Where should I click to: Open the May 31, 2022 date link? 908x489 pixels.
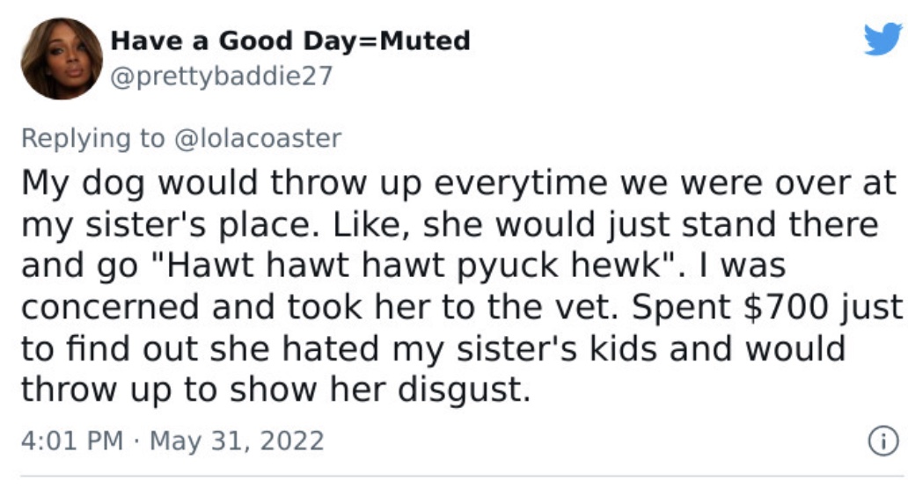coord(237,441)
